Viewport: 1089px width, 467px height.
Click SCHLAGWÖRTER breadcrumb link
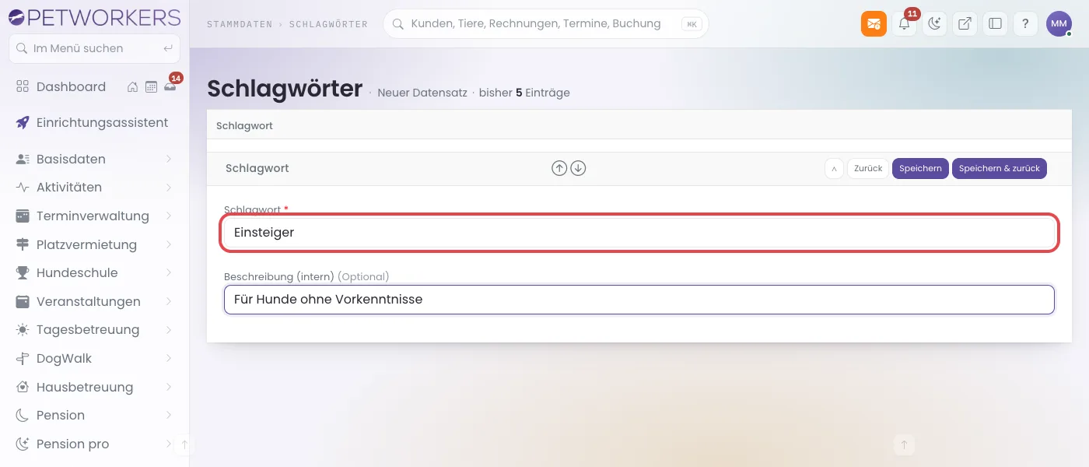pos(328,24)
